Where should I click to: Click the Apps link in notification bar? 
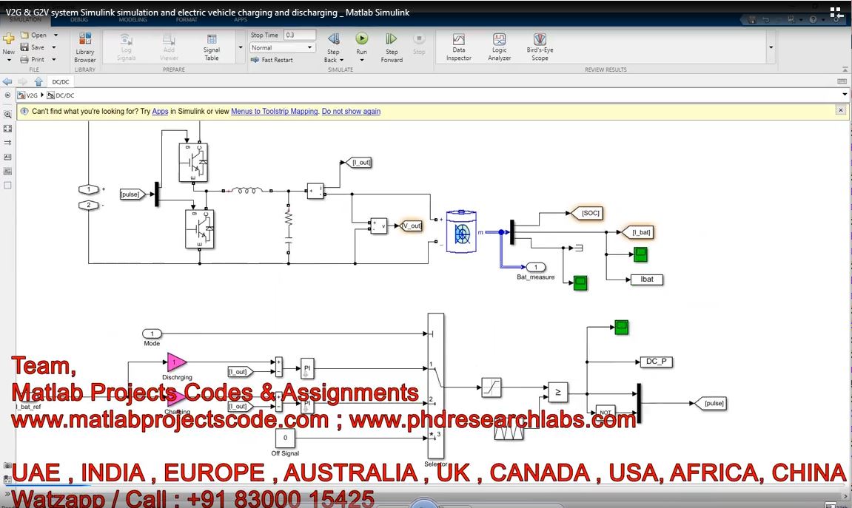point(160,111)
